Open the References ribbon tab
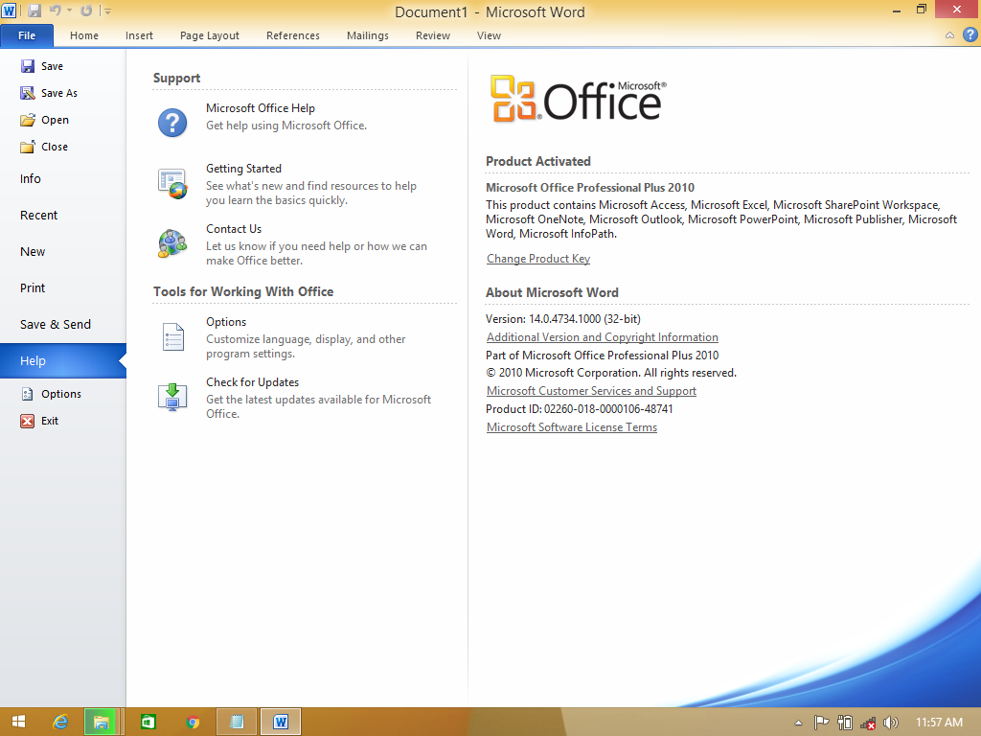The height and width of the screenshot is (736, 981). pyautogui.click(x=293, y=35)
